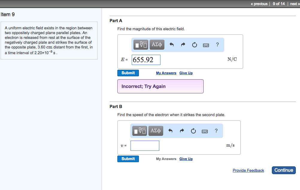Viewport: 300px width, 190px height.
Task: Open templates tool in Part B toolbar
Action: point(140,131)
